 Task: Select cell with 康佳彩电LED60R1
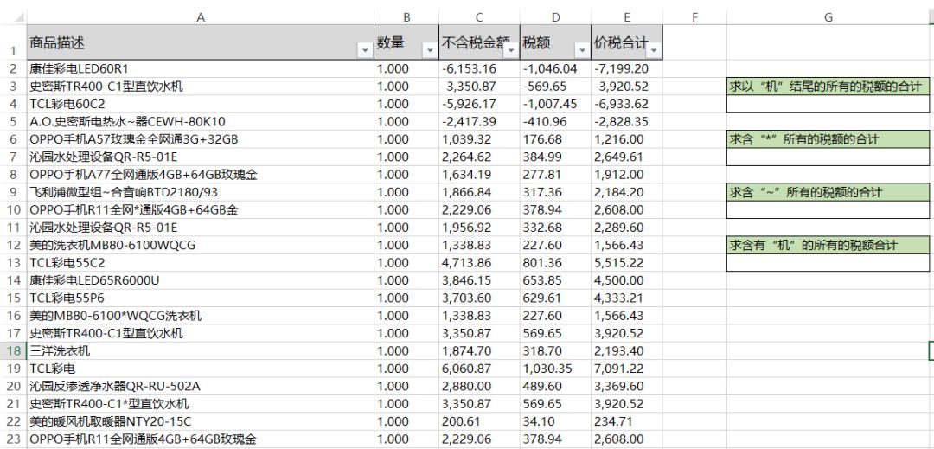click(200, 69)
